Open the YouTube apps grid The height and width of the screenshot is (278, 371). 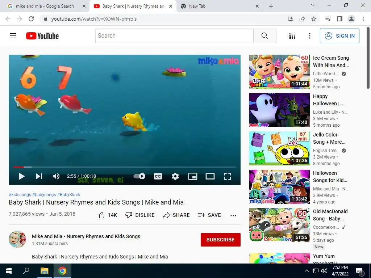click(292, 36)
